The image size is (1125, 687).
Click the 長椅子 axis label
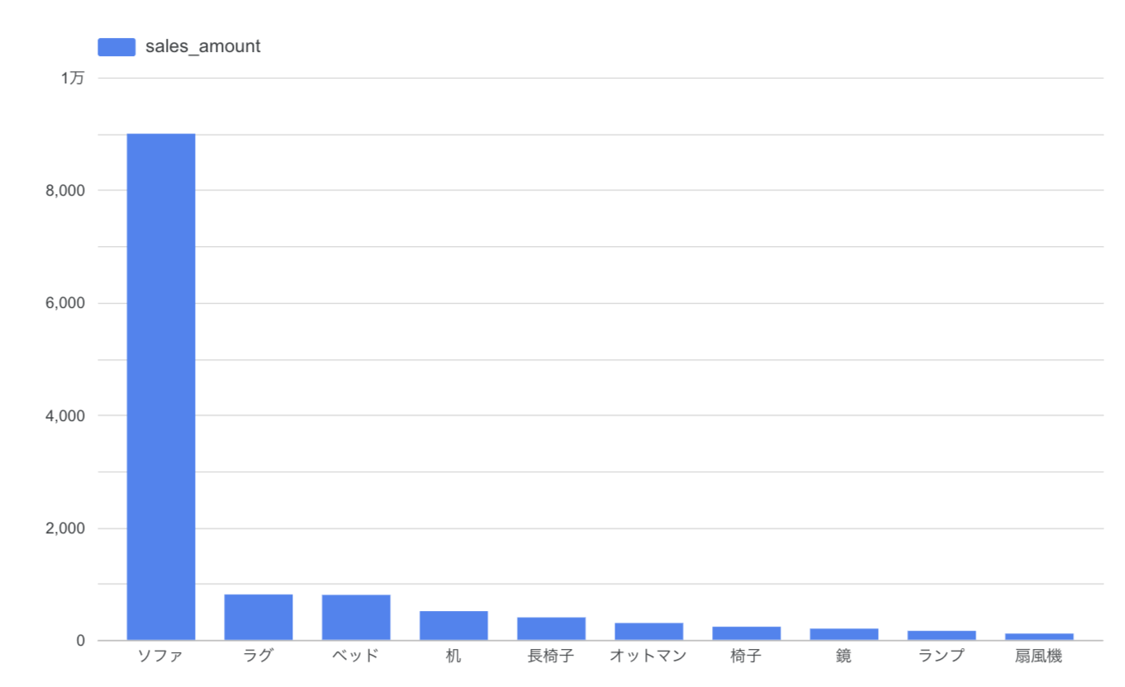pos(551,657)
